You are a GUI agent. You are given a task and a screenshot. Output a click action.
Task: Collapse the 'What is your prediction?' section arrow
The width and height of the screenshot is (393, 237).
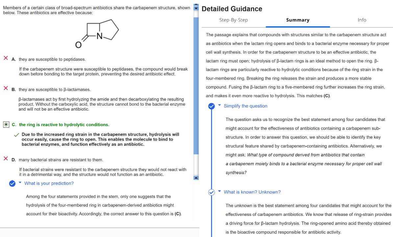[x=20, y=183]
